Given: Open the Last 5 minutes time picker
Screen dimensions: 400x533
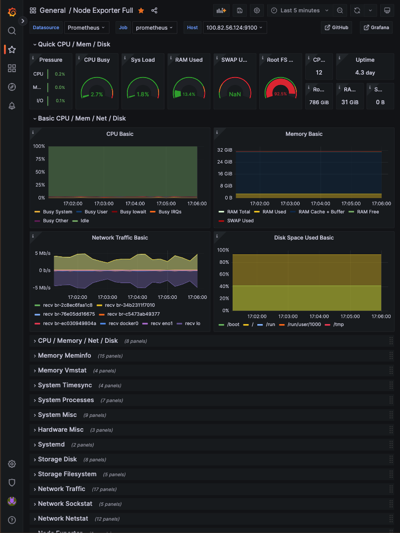Looking at the screenshot, I should point(300,10).
